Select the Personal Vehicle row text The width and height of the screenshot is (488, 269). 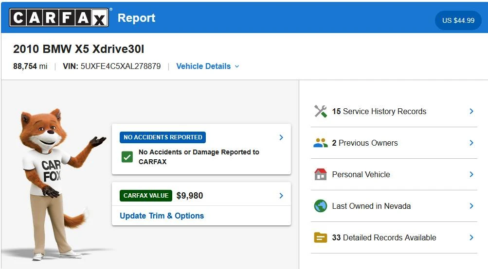361,174
